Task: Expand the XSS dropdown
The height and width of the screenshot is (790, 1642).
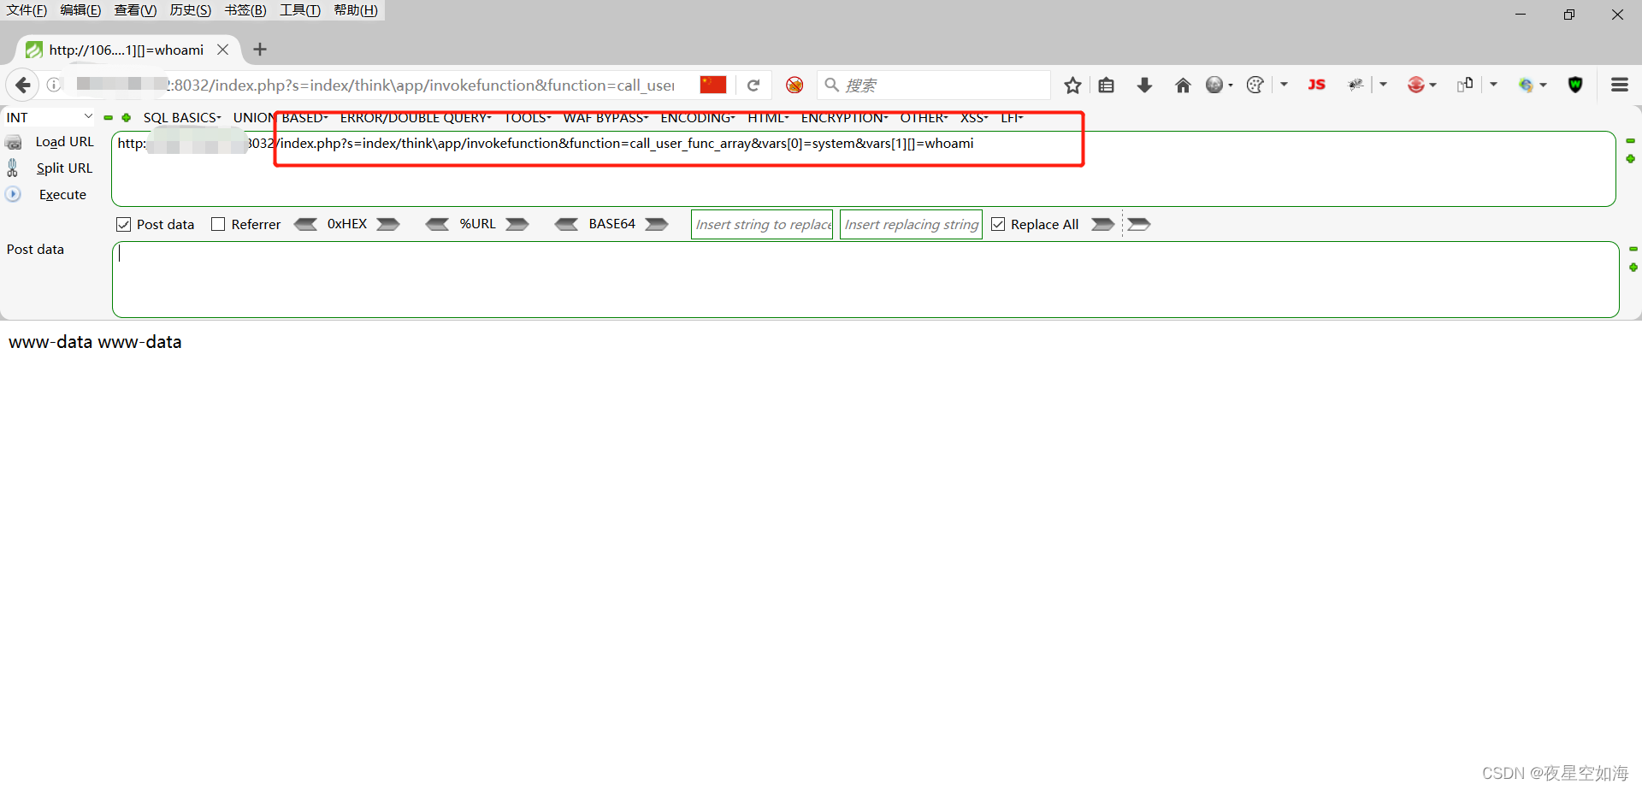Action: pyautogui.click(x=974, y=117)
